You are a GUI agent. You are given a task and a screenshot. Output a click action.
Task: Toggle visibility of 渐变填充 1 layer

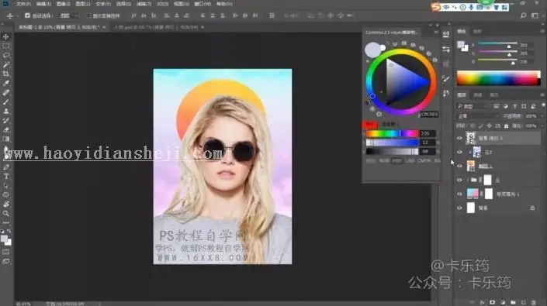(x=459, y=194)
